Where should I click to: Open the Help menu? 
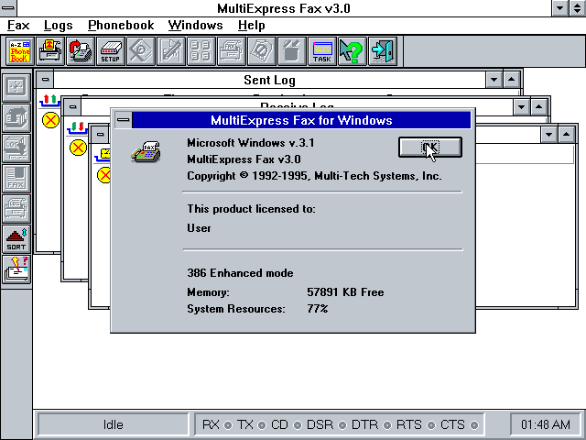[252, 26]
